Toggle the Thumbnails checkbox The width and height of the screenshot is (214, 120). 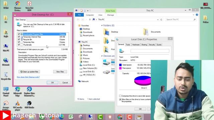tap(19, 45)
